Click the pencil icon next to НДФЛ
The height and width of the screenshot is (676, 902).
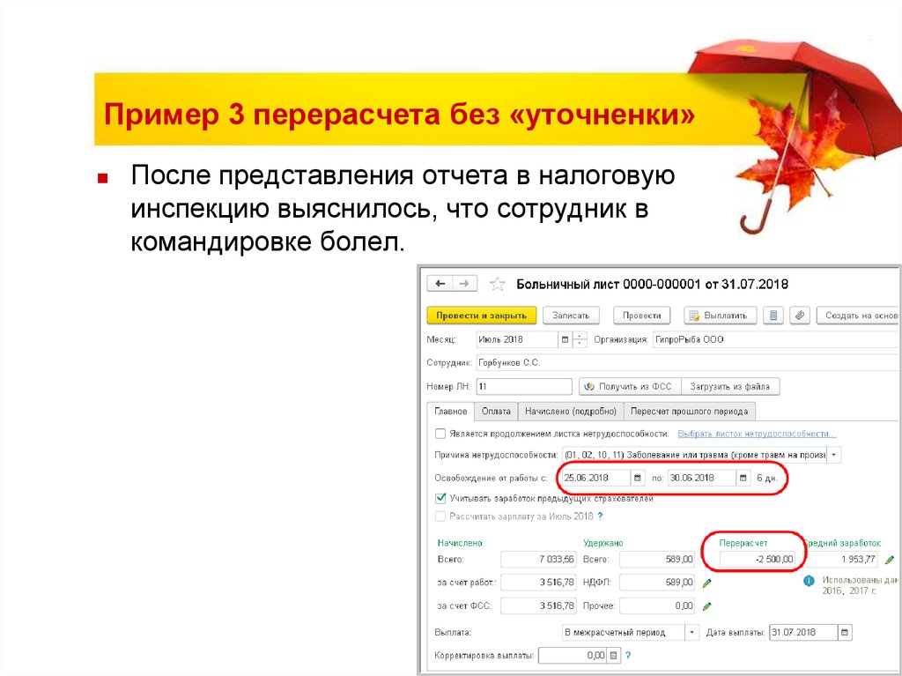coord(707,583)
